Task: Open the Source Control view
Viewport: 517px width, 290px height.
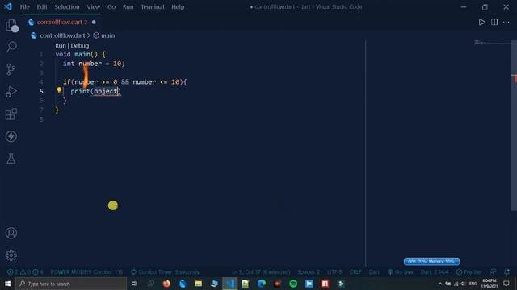Action: 11,69
